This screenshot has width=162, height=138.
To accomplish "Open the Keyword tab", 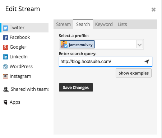I will 104,25.
